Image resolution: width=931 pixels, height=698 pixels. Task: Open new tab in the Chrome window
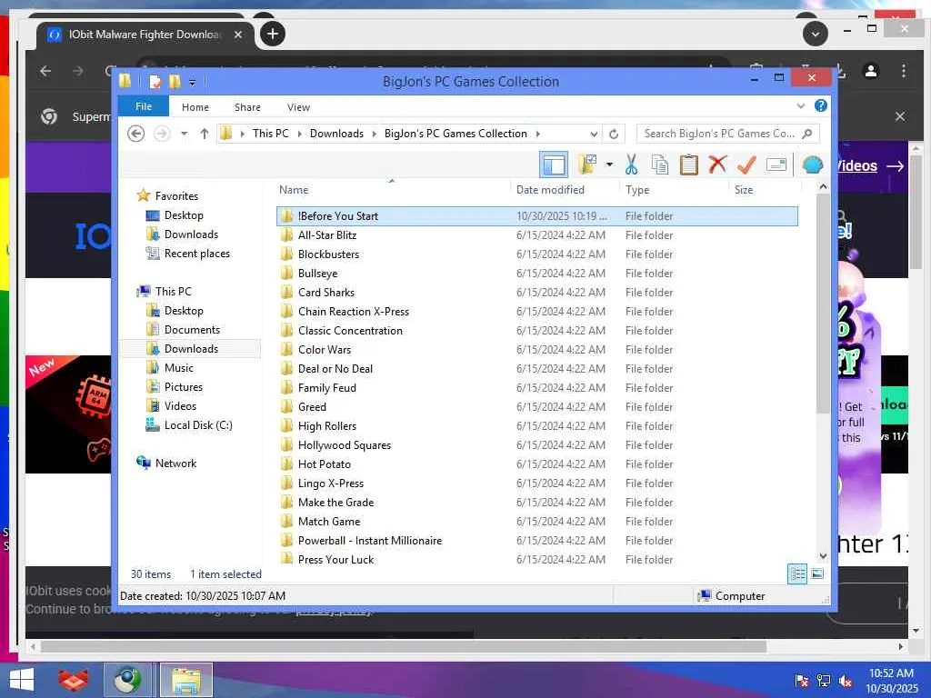click(x=273, y=34)
